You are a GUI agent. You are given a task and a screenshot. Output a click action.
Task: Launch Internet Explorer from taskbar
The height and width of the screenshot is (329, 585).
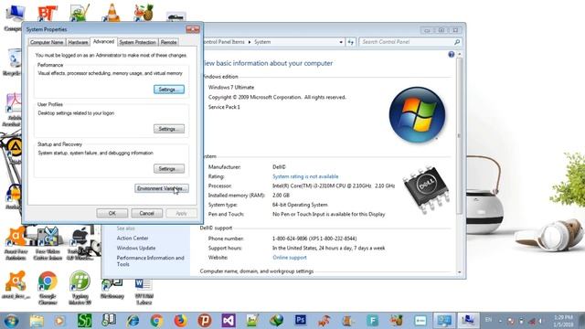pyautogui.click(x=133, y=321)
